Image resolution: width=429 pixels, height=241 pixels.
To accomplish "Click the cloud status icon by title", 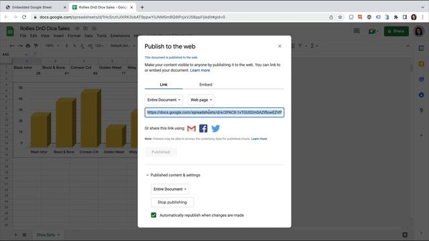I will point(94,28).
